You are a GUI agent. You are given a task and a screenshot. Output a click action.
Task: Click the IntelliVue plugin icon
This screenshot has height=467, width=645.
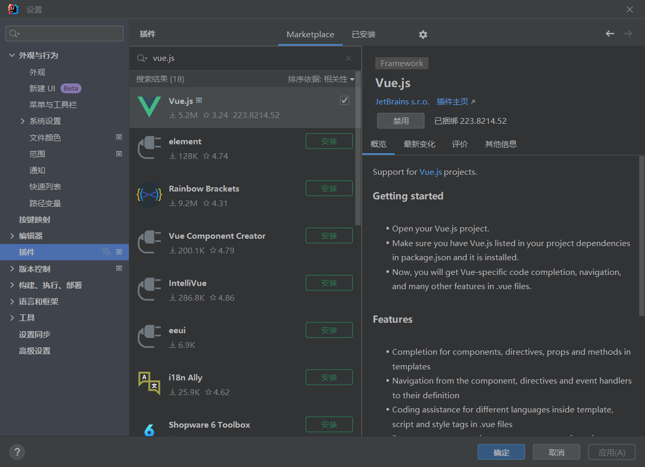coord(149,290)
